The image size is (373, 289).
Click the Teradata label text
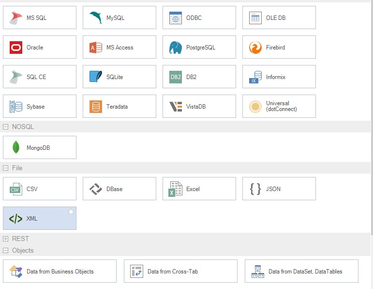[x=117, y=107]
